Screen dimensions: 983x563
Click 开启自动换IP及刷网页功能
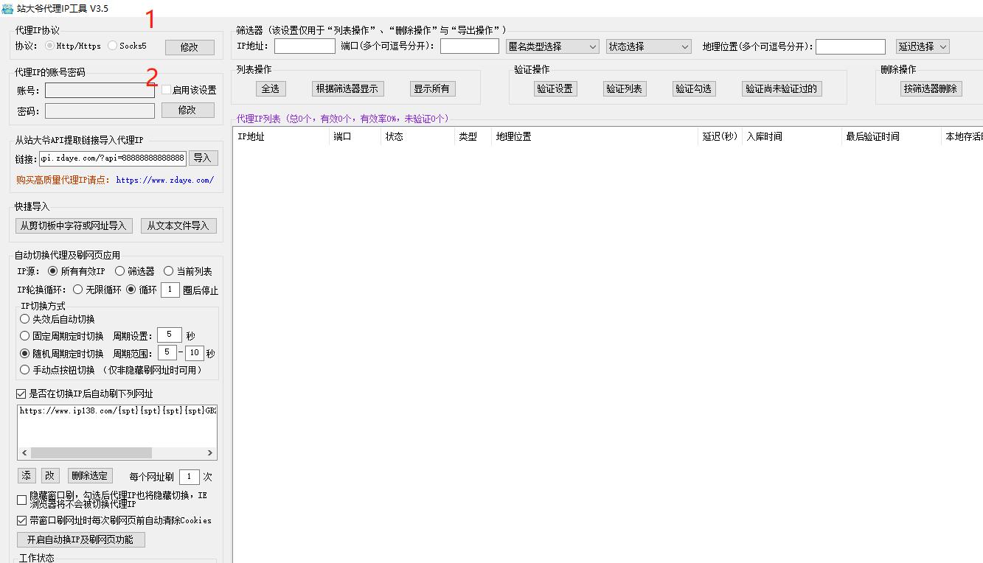point(81,539)
